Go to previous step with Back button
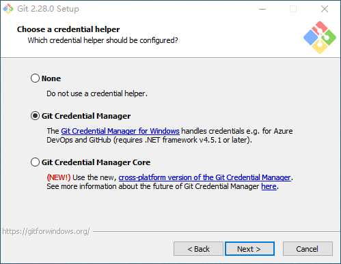Image resolution: width=341 pixels, height=264 pixels. coord(198,249)
